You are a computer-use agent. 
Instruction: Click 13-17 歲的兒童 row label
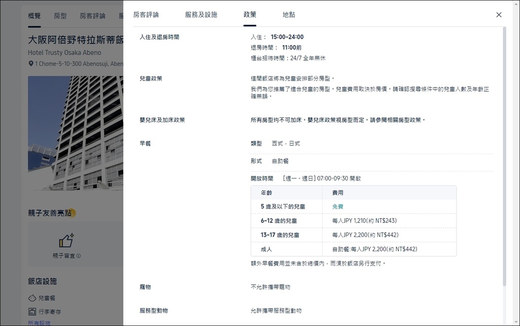click(280, 235)
